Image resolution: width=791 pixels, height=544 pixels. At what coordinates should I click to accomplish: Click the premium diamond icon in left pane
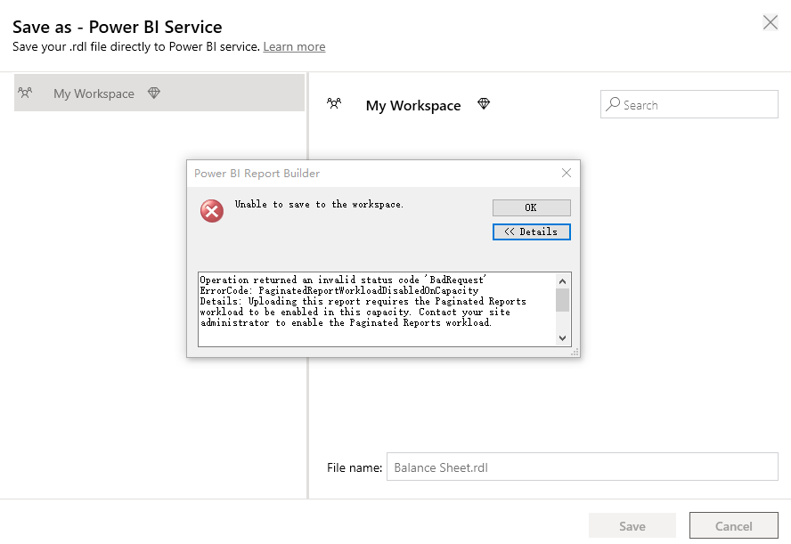[x=154, y=93]
